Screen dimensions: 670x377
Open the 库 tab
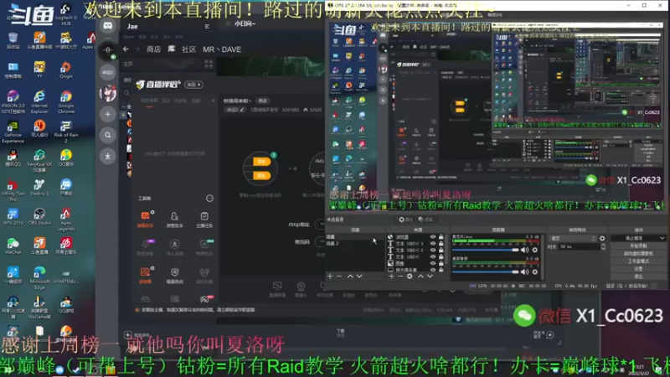pyautogui.click(x=172, y=49)
